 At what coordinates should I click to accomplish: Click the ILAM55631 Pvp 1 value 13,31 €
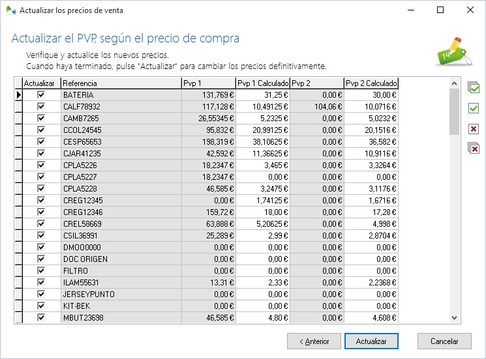209,283
